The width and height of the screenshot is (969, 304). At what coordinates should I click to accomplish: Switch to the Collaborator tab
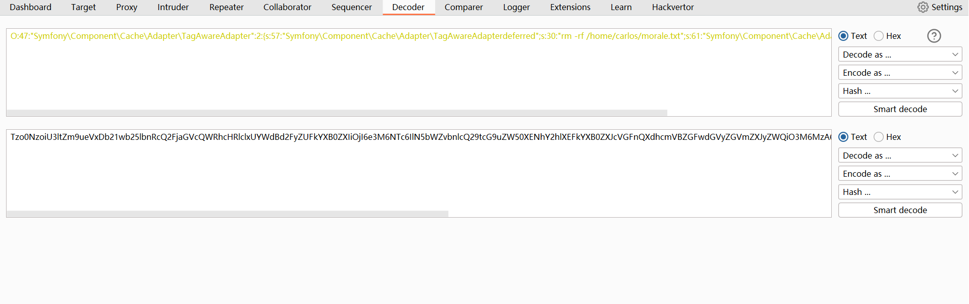287,7
